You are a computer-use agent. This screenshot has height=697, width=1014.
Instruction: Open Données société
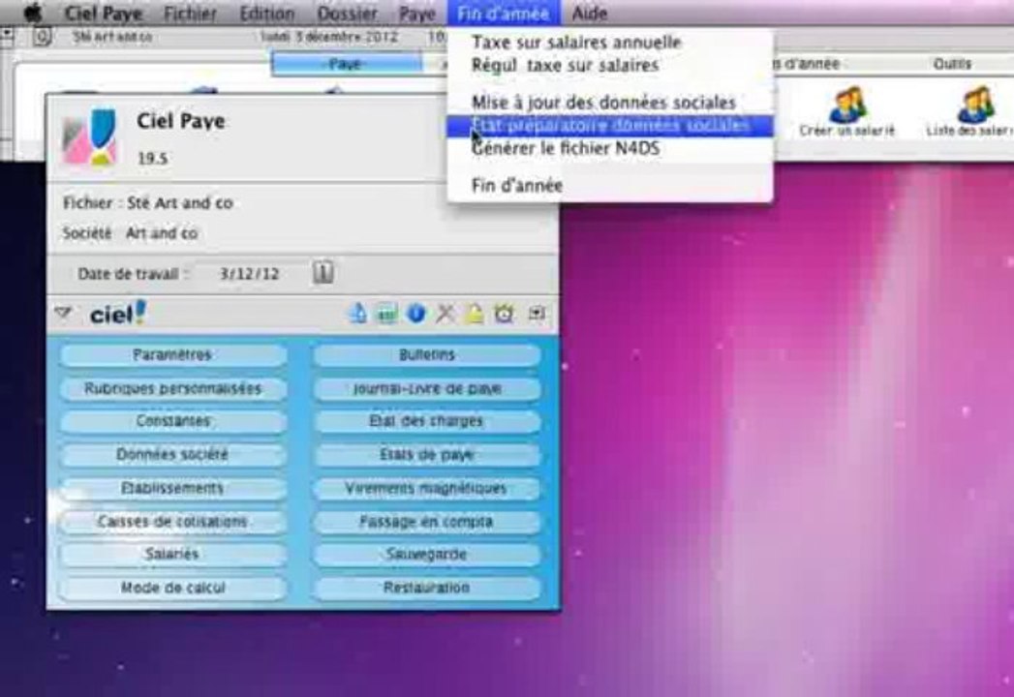click(172, 455)
